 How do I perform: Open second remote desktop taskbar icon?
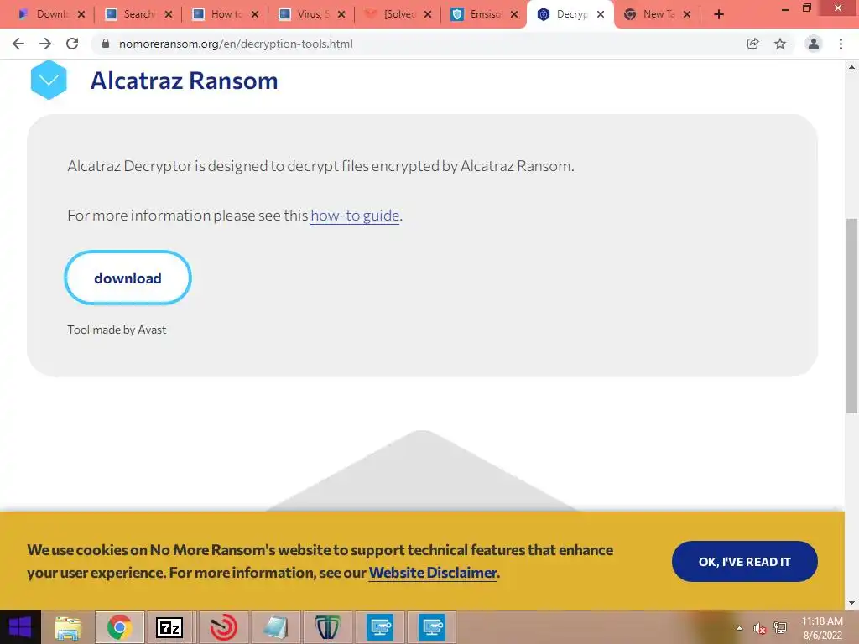point(432,627)
